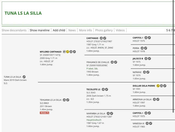The height and width of the screenshot is (132, 175).
Task: Open the Show mareline tab
Action: pyautogui.click(x=39, y=30)
